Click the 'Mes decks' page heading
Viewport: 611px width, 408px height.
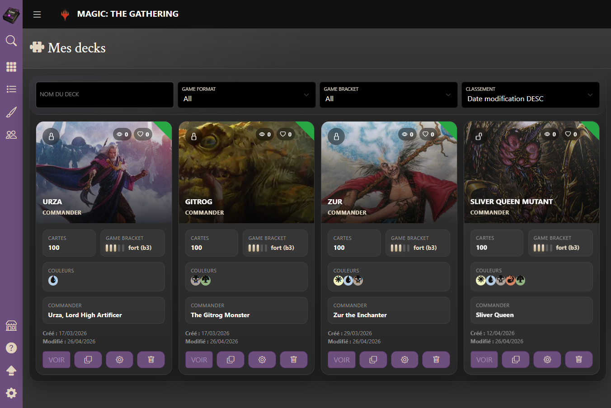(77, 48)
